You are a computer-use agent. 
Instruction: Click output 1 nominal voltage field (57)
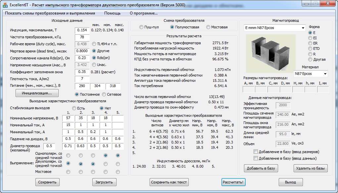[x=68, y=118]
